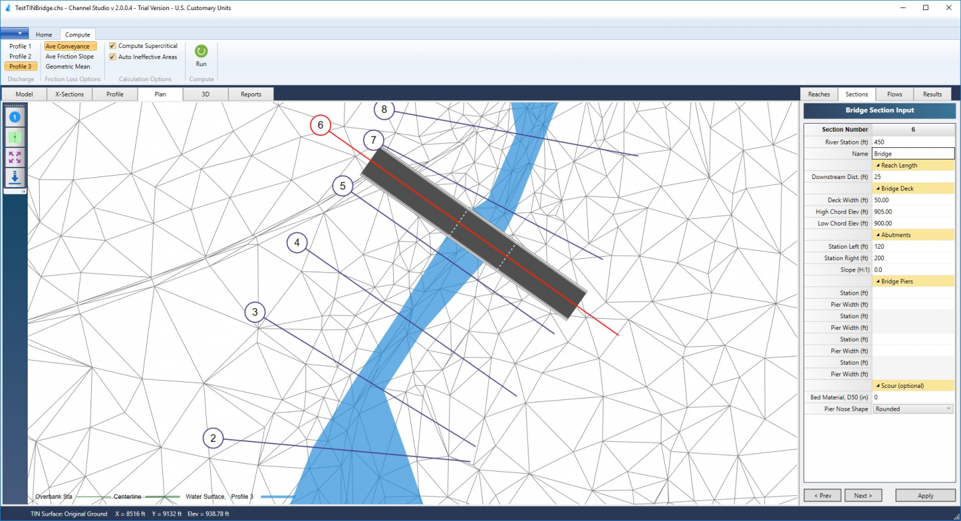The image size is (961, 521).
Task: Click the Apply button
Action: tap(925, 495)
